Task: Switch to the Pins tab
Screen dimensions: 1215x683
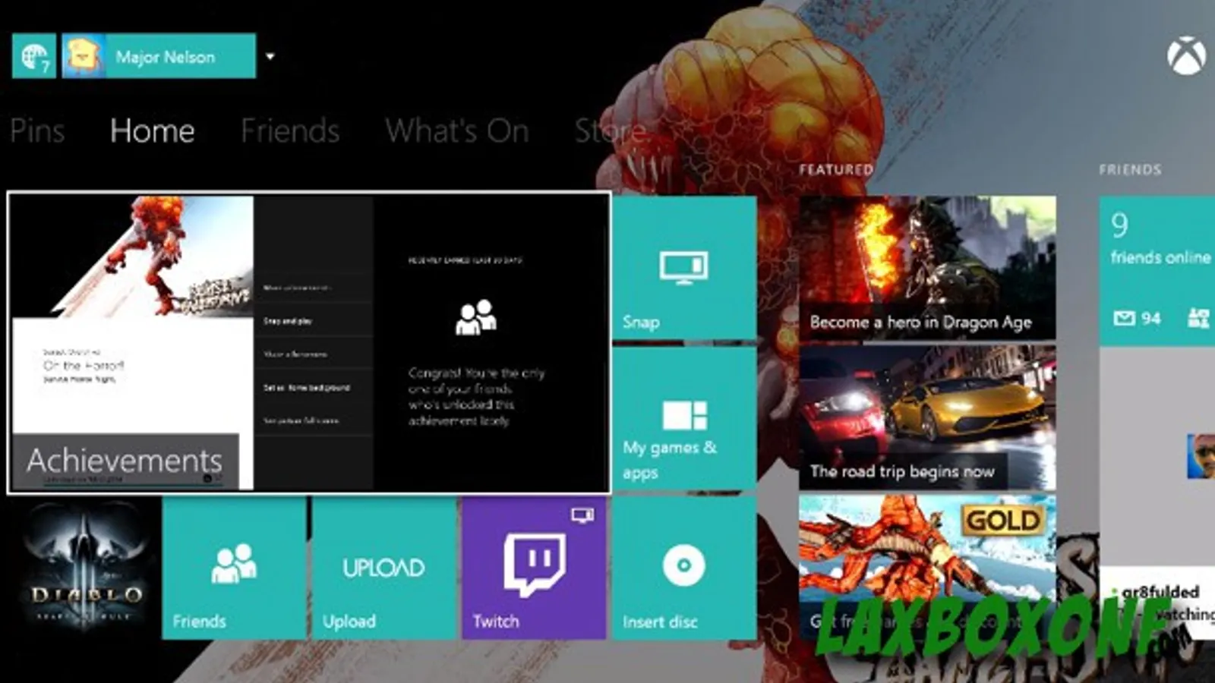Action: click(x=36, y=131)
